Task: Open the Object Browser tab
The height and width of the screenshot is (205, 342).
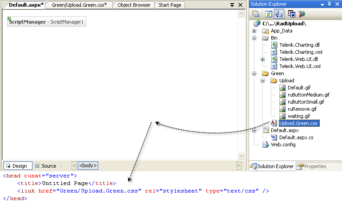Action: pos(133,5)
